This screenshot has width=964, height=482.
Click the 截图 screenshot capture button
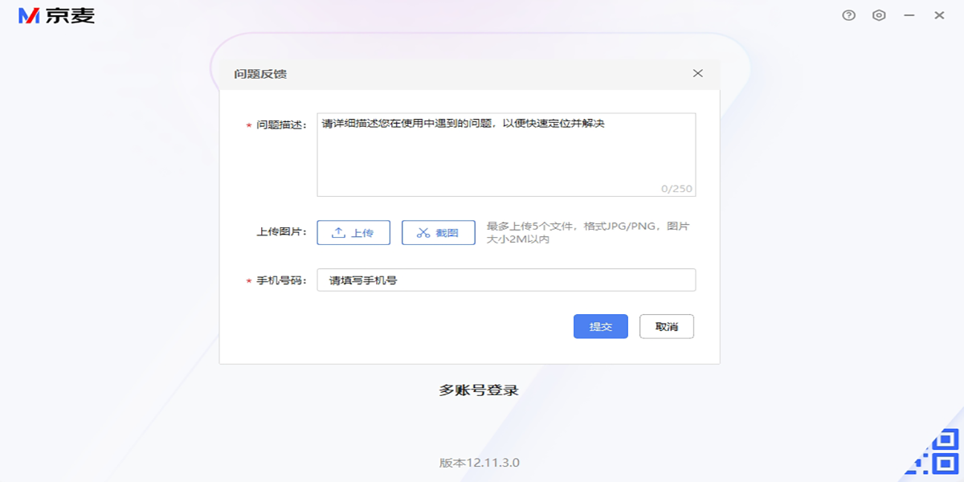pos(439,232)
